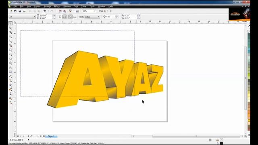Go to the previous page arrow
Image resolution: width=258 pixels, height=145 pixels.
click(24, 136)
